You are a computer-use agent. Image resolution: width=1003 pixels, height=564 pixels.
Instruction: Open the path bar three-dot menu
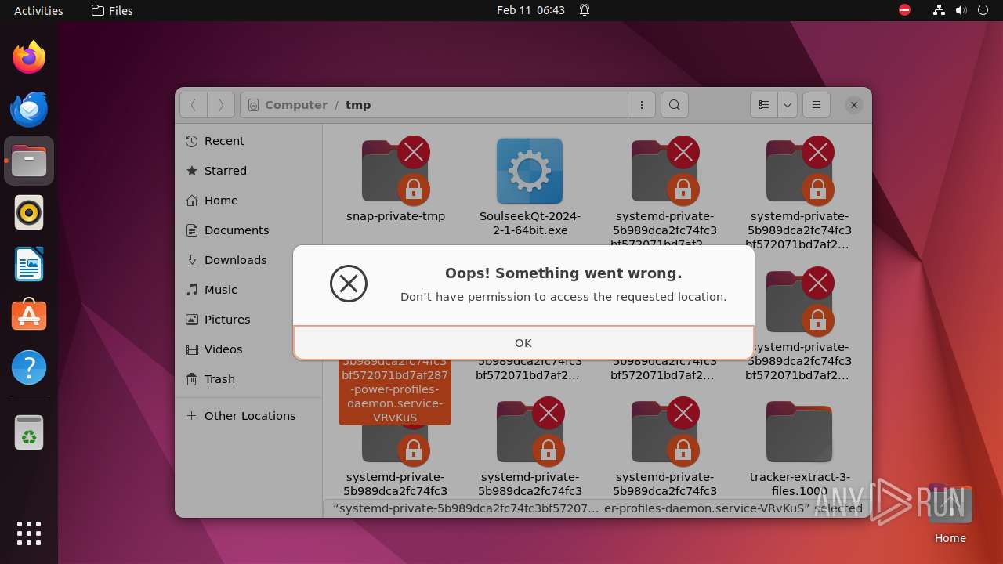(x=642, y=105)
